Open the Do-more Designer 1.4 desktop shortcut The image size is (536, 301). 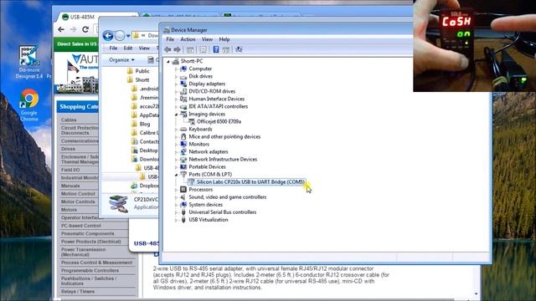tap(29, 62)
